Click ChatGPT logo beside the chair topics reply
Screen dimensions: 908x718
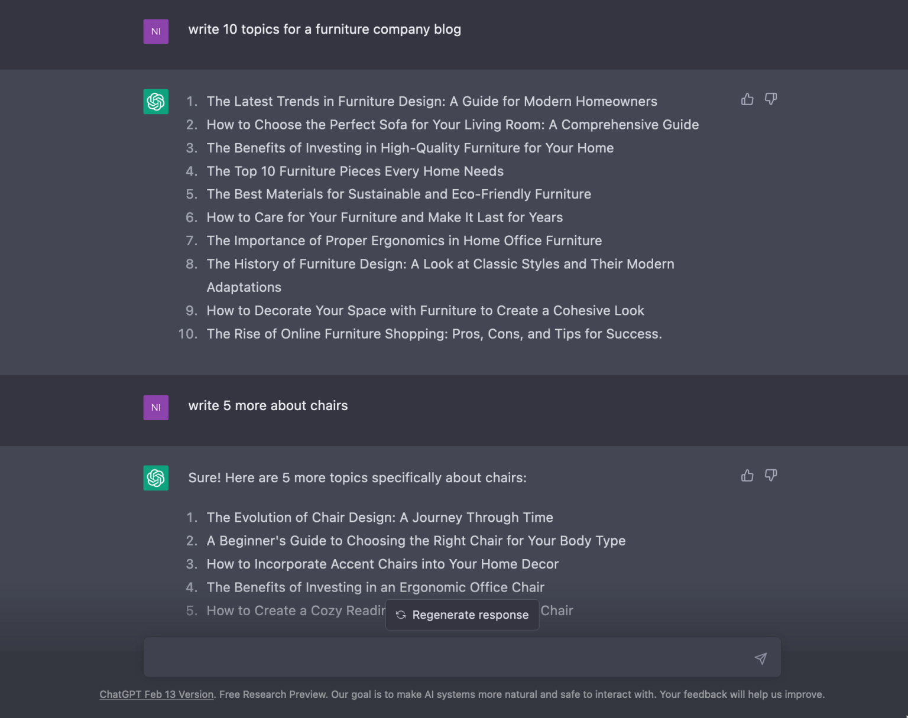point(156,478)
